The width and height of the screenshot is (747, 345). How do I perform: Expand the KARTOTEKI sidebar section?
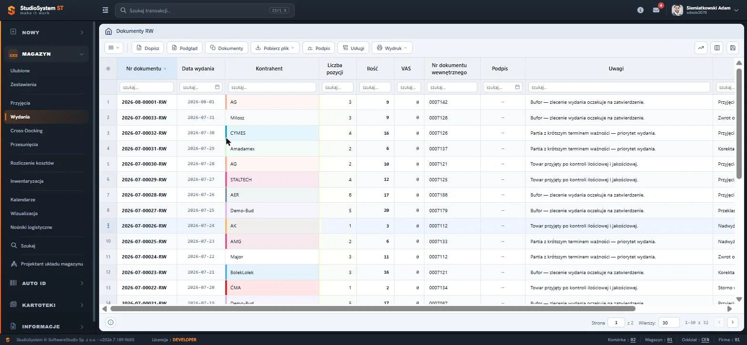46,305
